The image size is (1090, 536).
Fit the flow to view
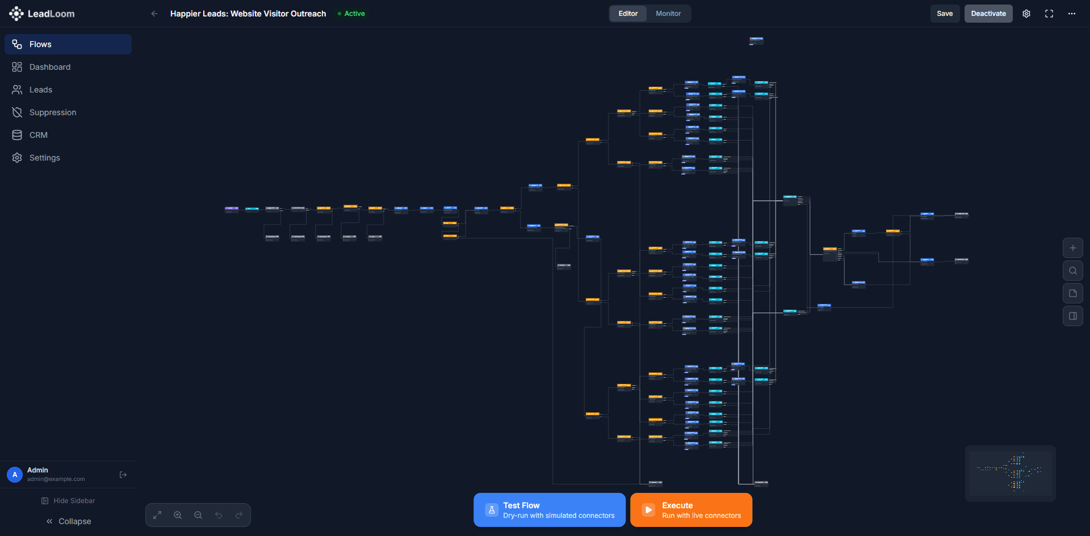[157, 515]
